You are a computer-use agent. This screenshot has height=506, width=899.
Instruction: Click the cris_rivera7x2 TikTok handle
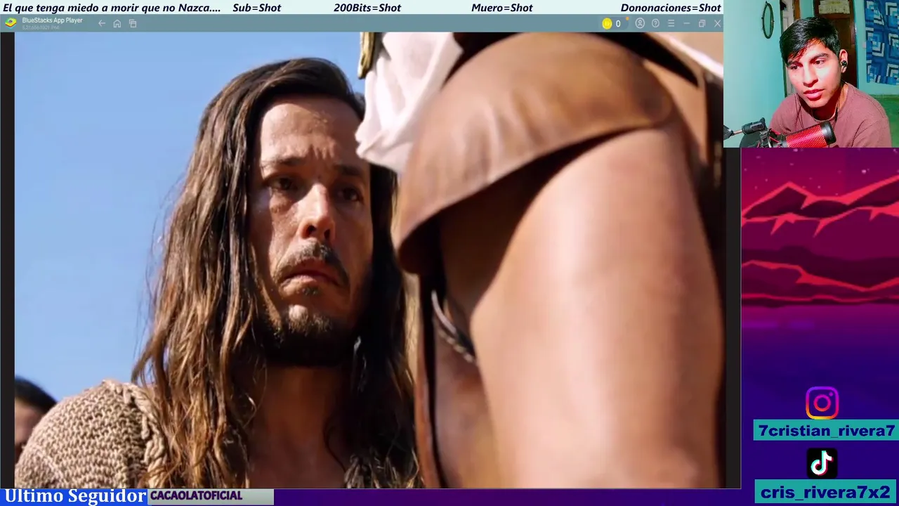coord(826,492)
